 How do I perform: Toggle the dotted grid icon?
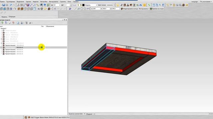click(22, 5)
